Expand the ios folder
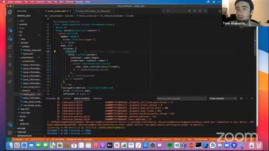This screenshot has height=151, width=269. coord(21,32)
